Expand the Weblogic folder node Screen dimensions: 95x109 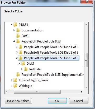tap(11, 86)
